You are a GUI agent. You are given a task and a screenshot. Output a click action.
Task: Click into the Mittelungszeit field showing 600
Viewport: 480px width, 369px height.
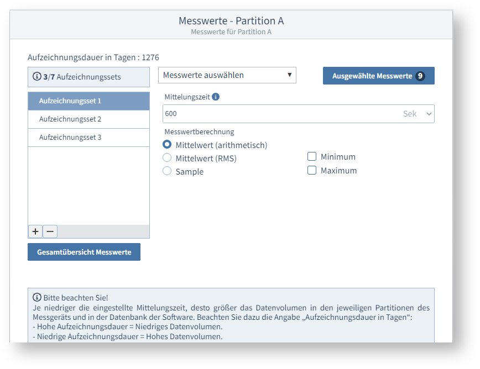point(276,114)
